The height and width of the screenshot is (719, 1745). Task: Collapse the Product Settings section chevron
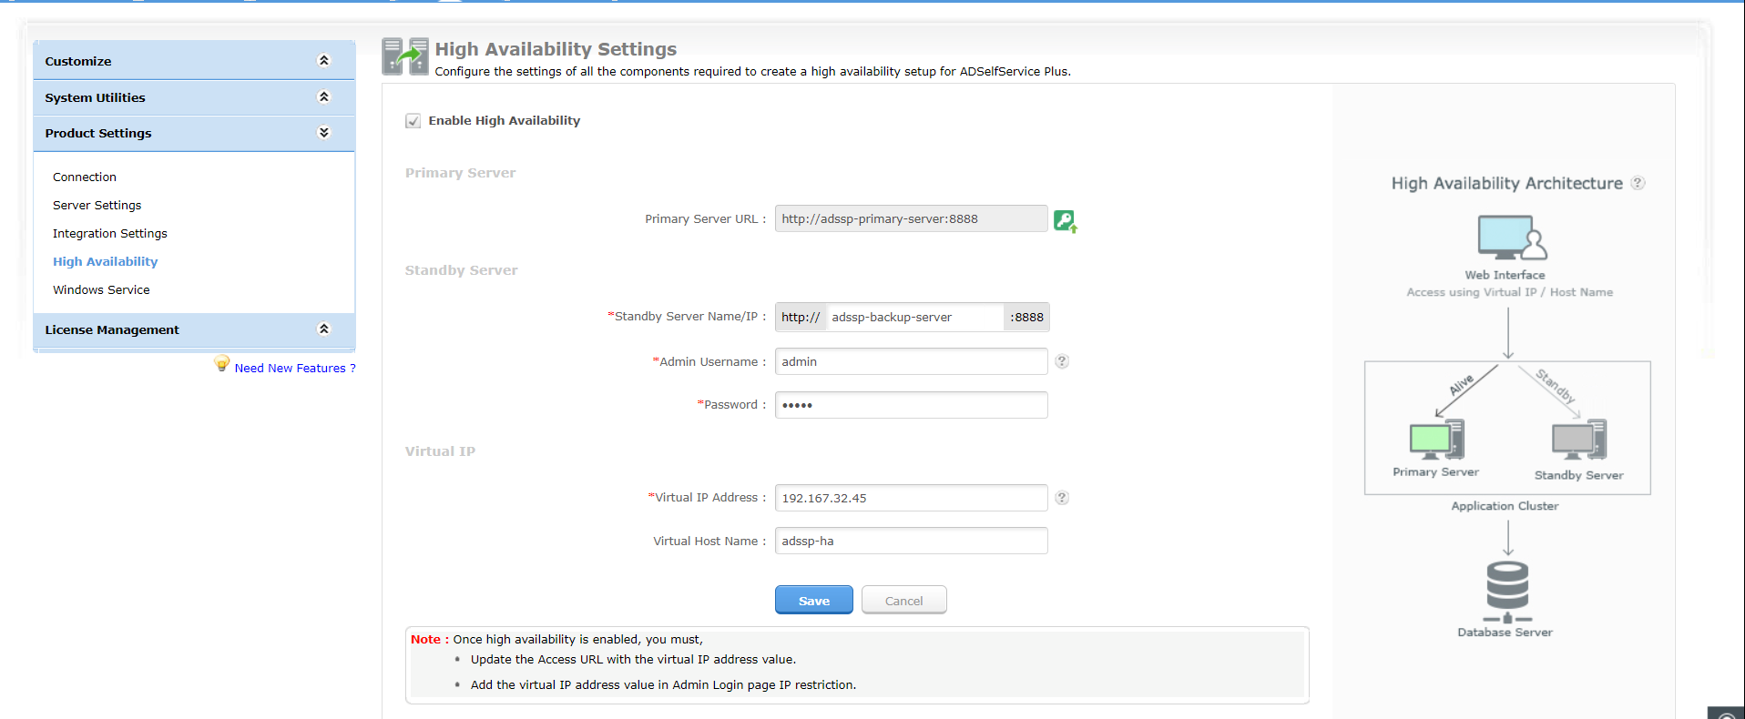click(x=323, y=133)
